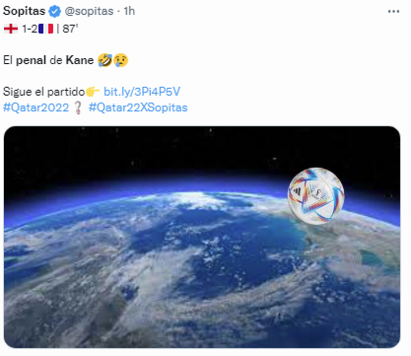Image resolution: width=411 pixels, height=356 pixels.
Task: Click the pointing finger emoji
Action: pos(93,92)
